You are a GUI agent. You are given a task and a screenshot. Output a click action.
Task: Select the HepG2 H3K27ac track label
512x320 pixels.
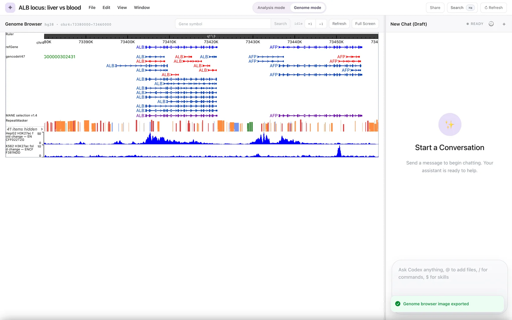20,137
